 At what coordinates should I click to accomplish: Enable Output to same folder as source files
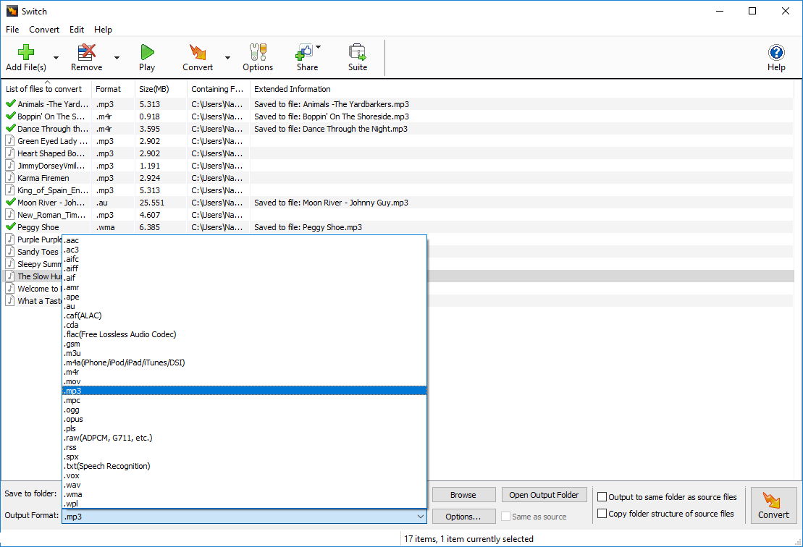pyautogui.click(x=602, y=496)
